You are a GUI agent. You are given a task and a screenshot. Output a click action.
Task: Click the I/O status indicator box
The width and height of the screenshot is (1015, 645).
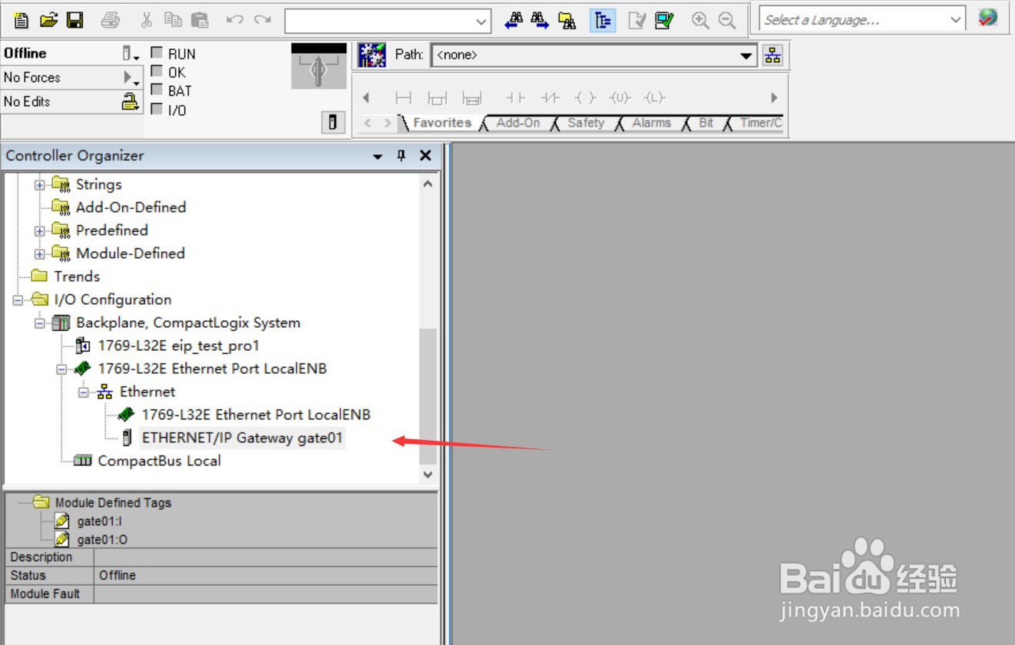[x=157, y=109]
